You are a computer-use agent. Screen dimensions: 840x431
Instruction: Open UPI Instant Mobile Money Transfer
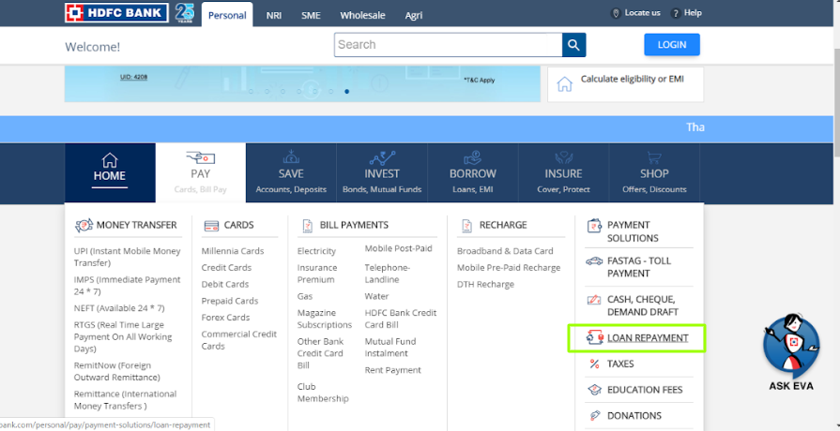[x=127, y=258]
